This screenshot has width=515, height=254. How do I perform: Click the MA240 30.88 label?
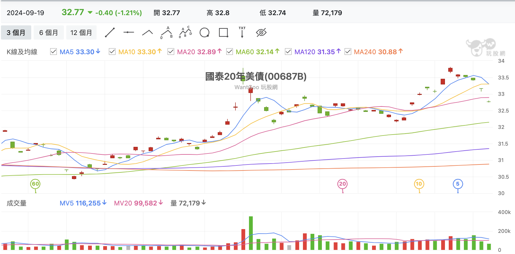coord(378,52)
